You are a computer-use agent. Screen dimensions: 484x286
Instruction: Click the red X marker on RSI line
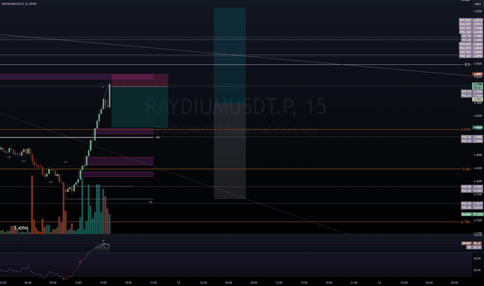[x=80, y=262]
